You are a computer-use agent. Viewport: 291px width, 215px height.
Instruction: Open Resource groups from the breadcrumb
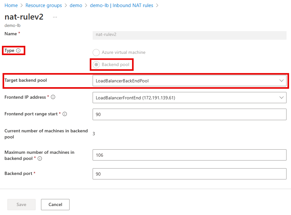44,5
